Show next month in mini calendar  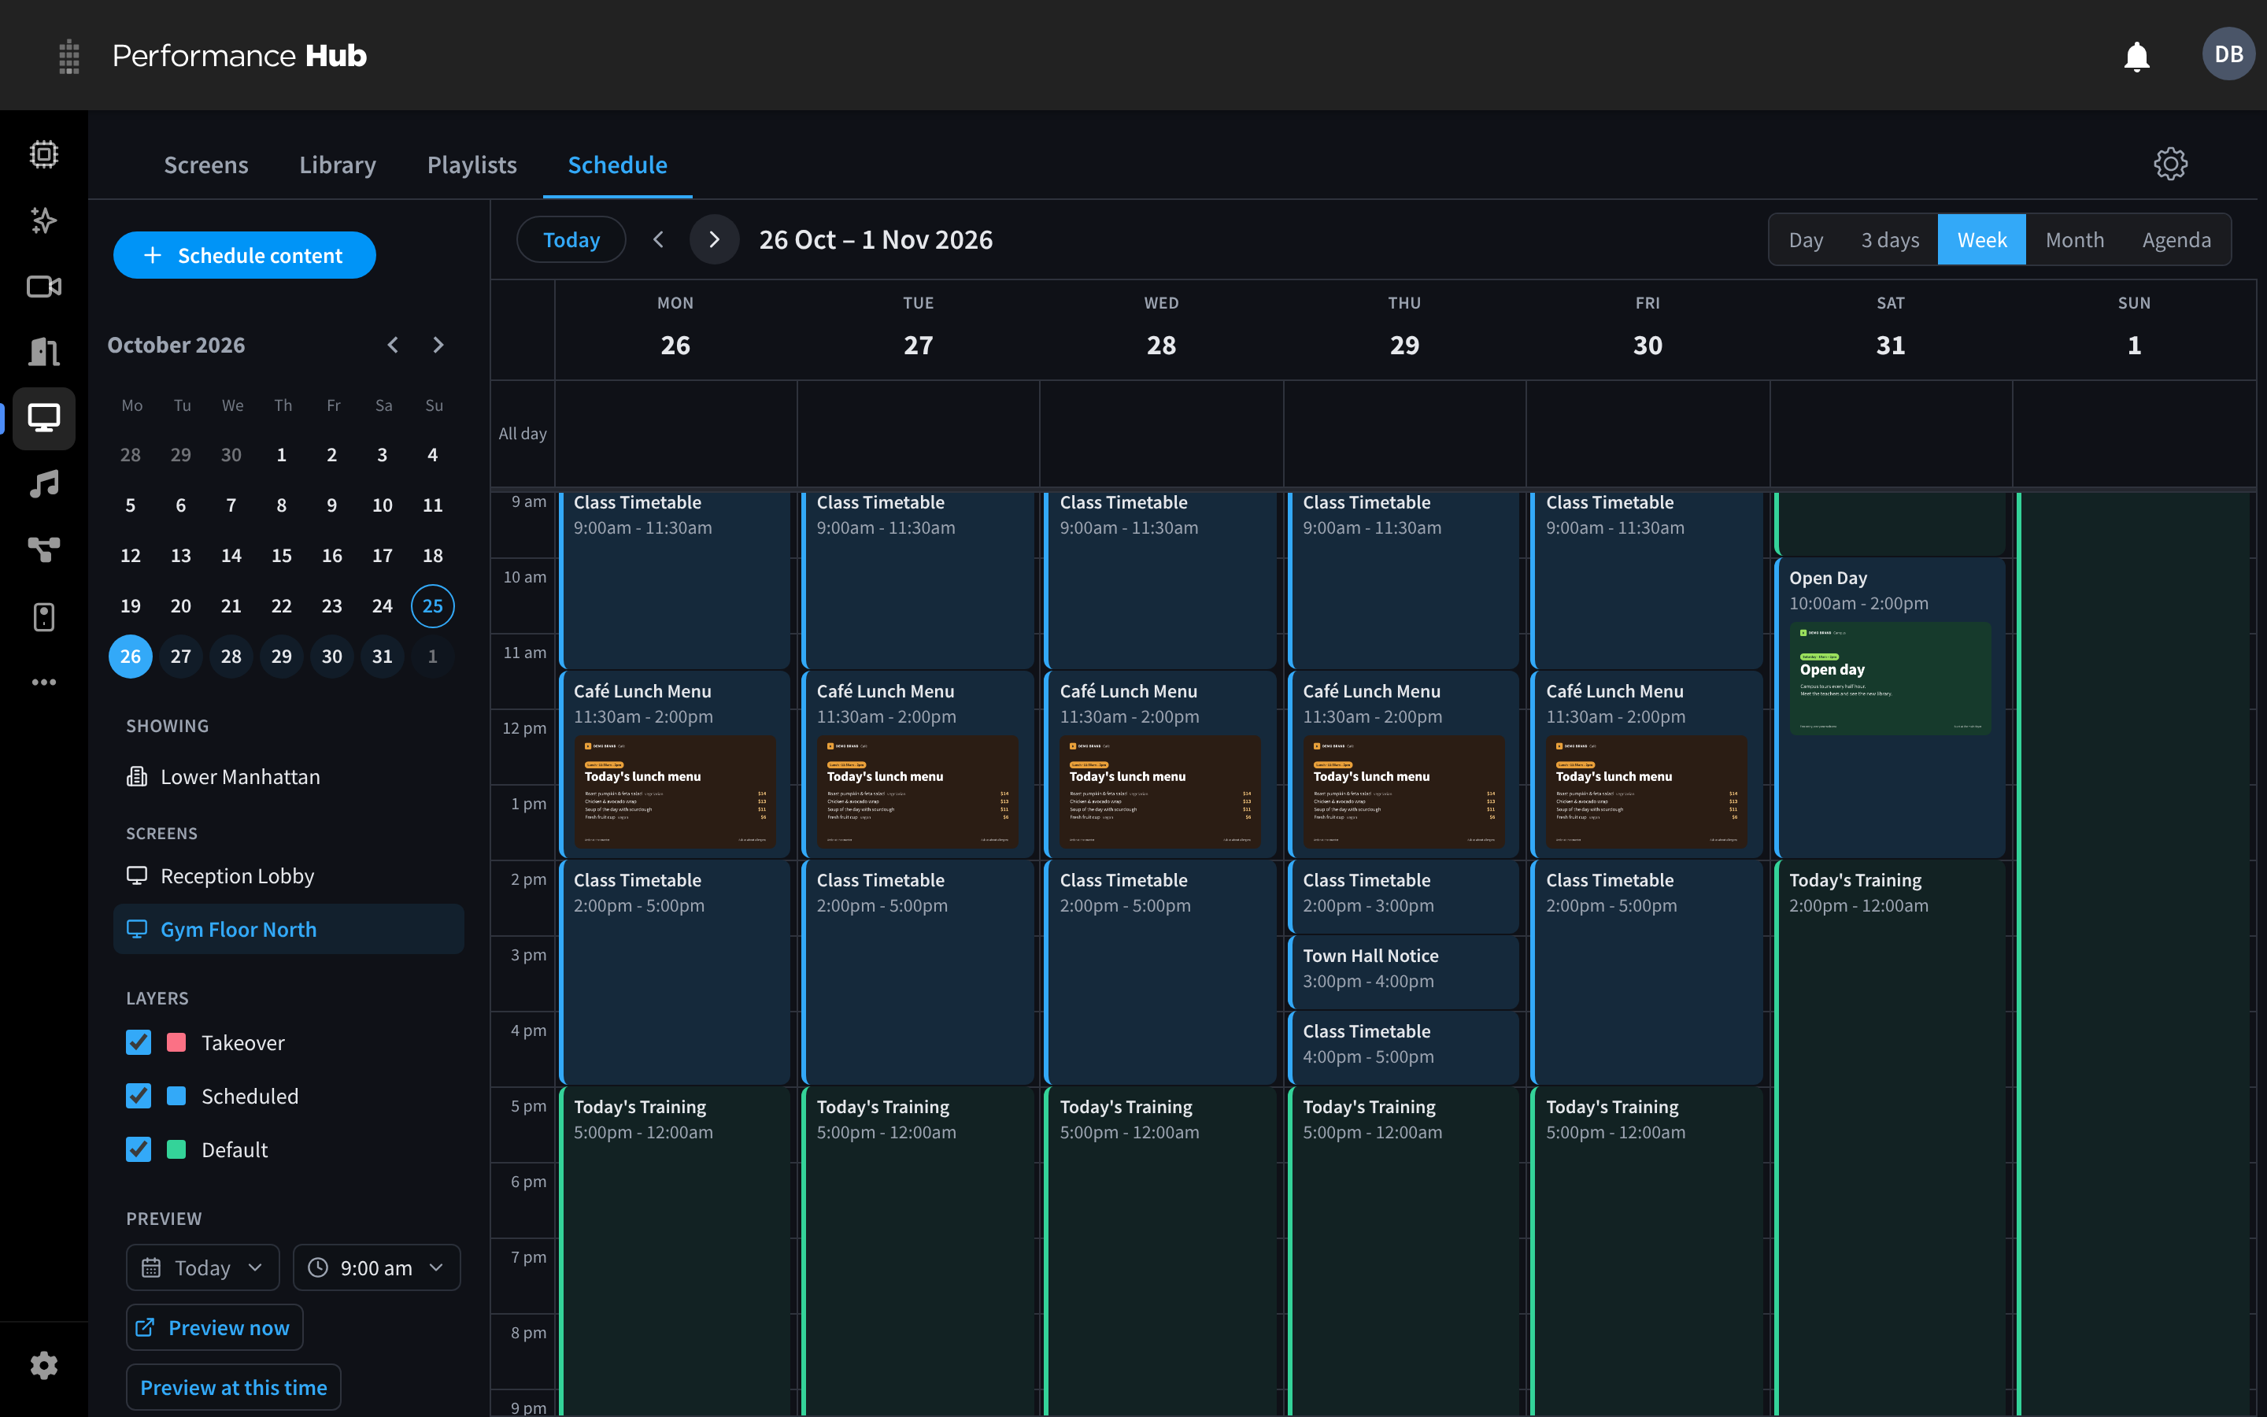click(438, 345)
